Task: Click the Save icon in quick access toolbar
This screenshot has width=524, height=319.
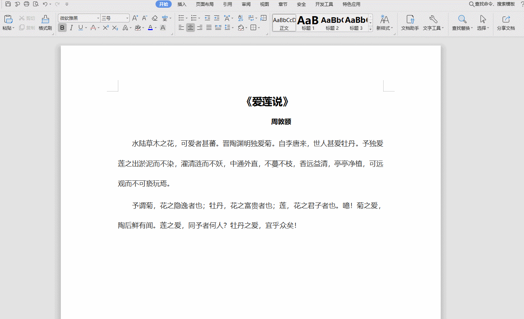Action: (8, 4)
